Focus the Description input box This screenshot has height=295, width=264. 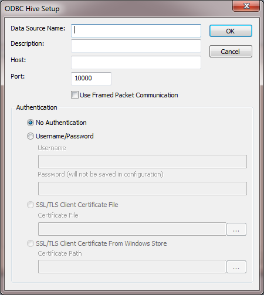(x=136, y=46)
